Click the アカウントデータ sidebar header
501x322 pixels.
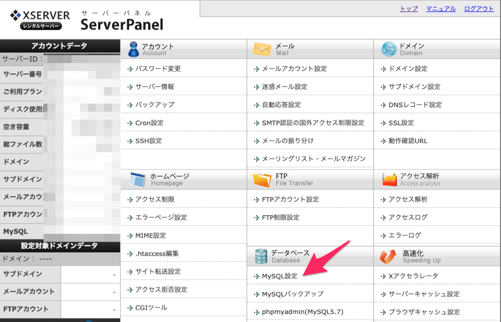click(60, 46)
